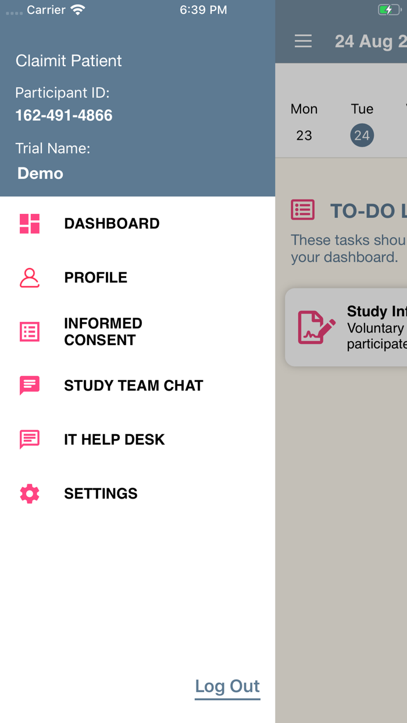The width and height of the screenshot is (407, 723).
Task: Click the battery status indicator
Action: (x=388, y=9)
